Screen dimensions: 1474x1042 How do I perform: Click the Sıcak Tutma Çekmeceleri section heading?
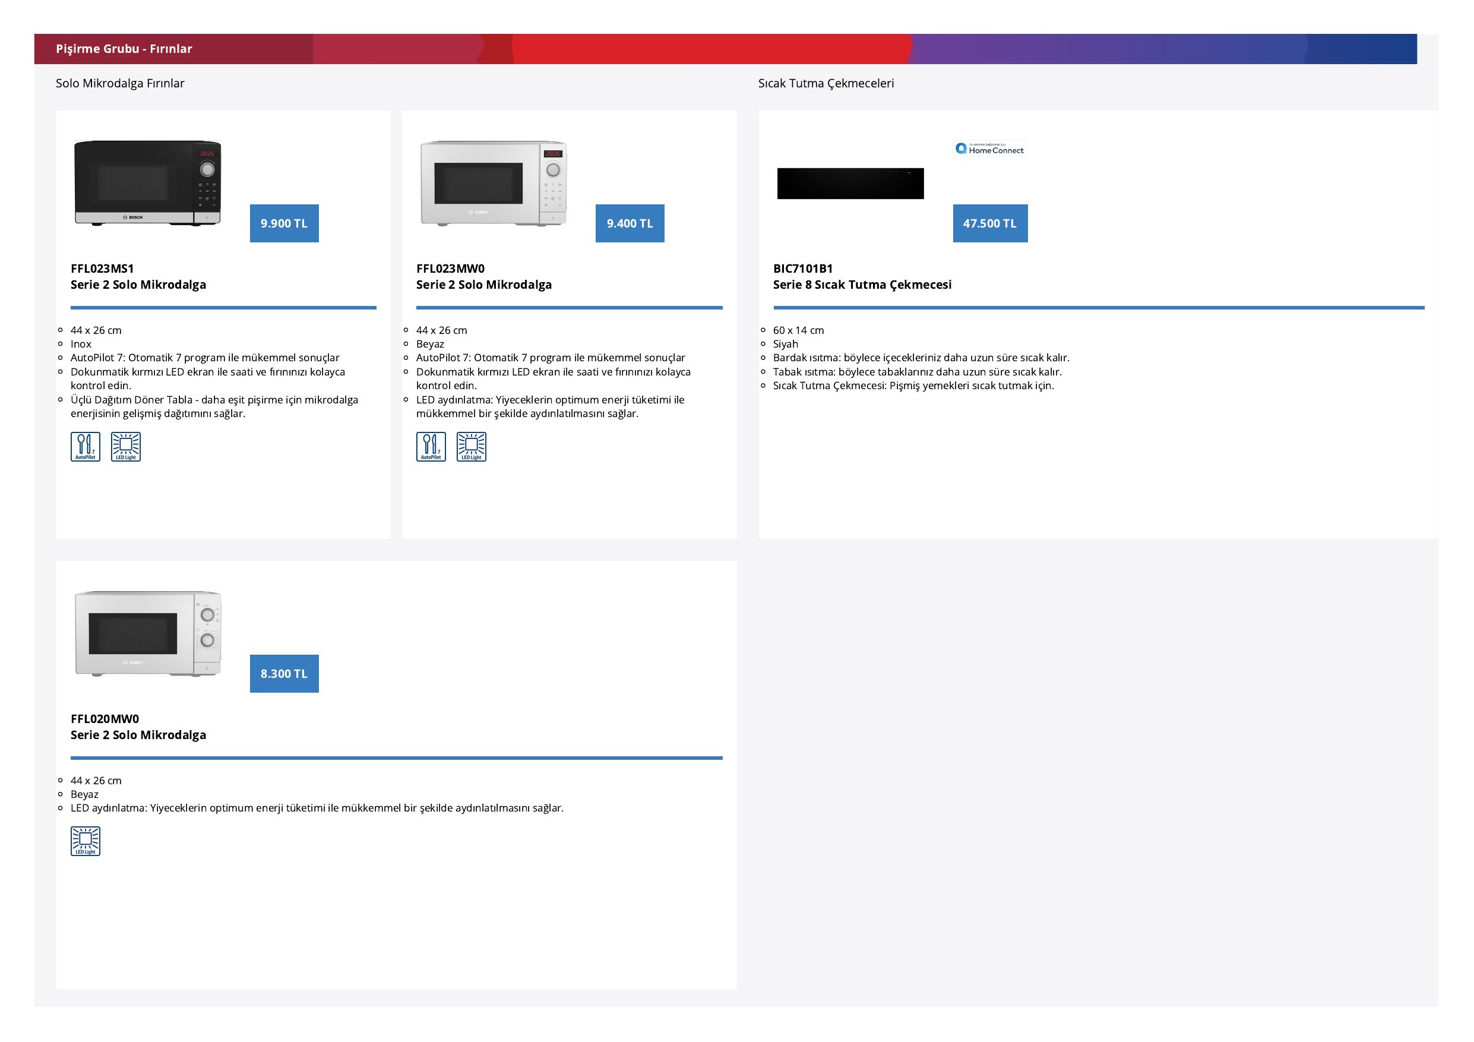point(825,83)
